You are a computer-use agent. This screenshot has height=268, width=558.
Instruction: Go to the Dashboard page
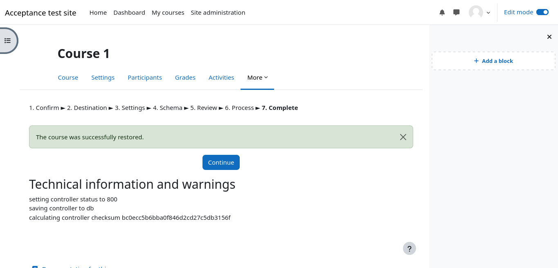(129, 13)
